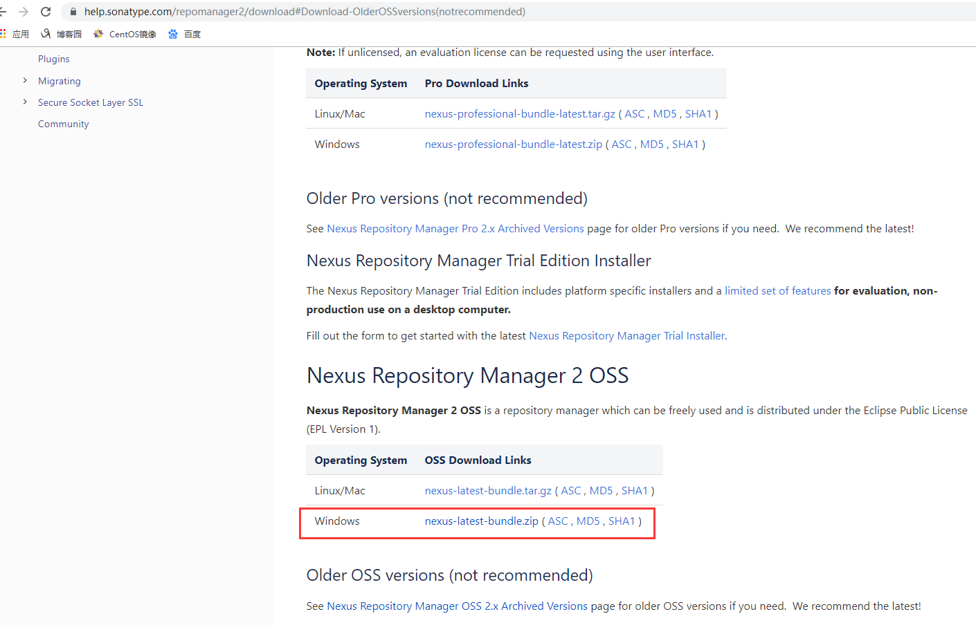Screen dimensions: 976x625
Task: Click the browser forward arrow
Action: pyautogui.click(x=24, y=12)
